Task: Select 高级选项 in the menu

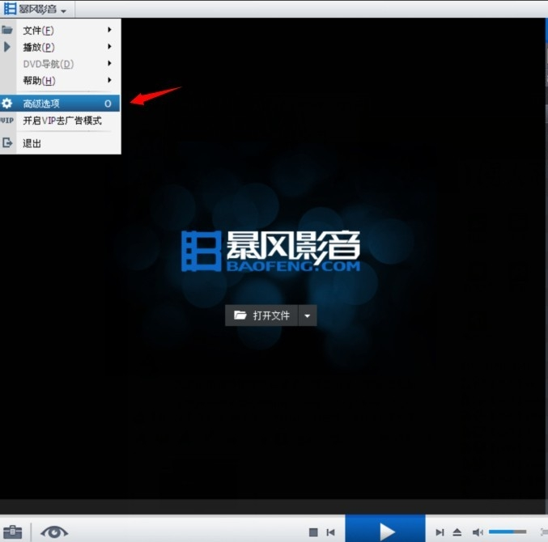Action: point(60,104)
